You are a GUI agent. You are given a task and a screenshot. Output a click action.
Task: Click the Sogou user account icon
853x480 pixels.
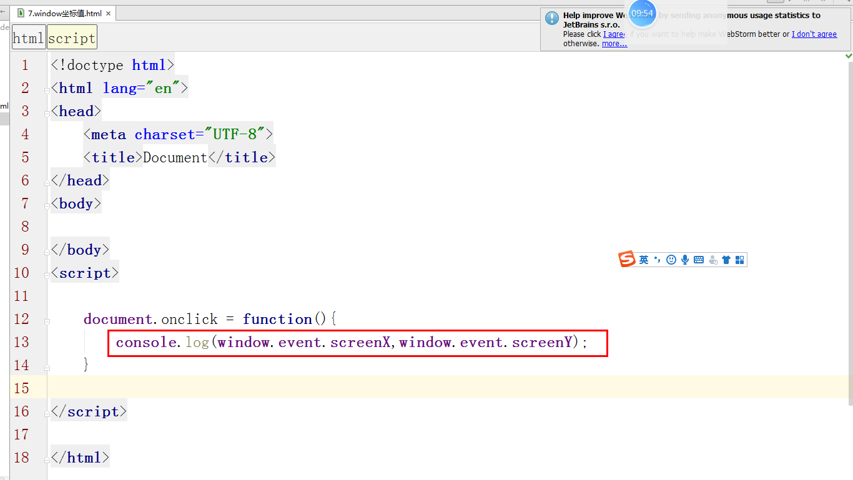(x=712, y=260)
